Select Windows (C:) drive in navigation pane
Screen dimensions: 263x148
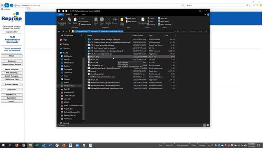tap(67, 86)
